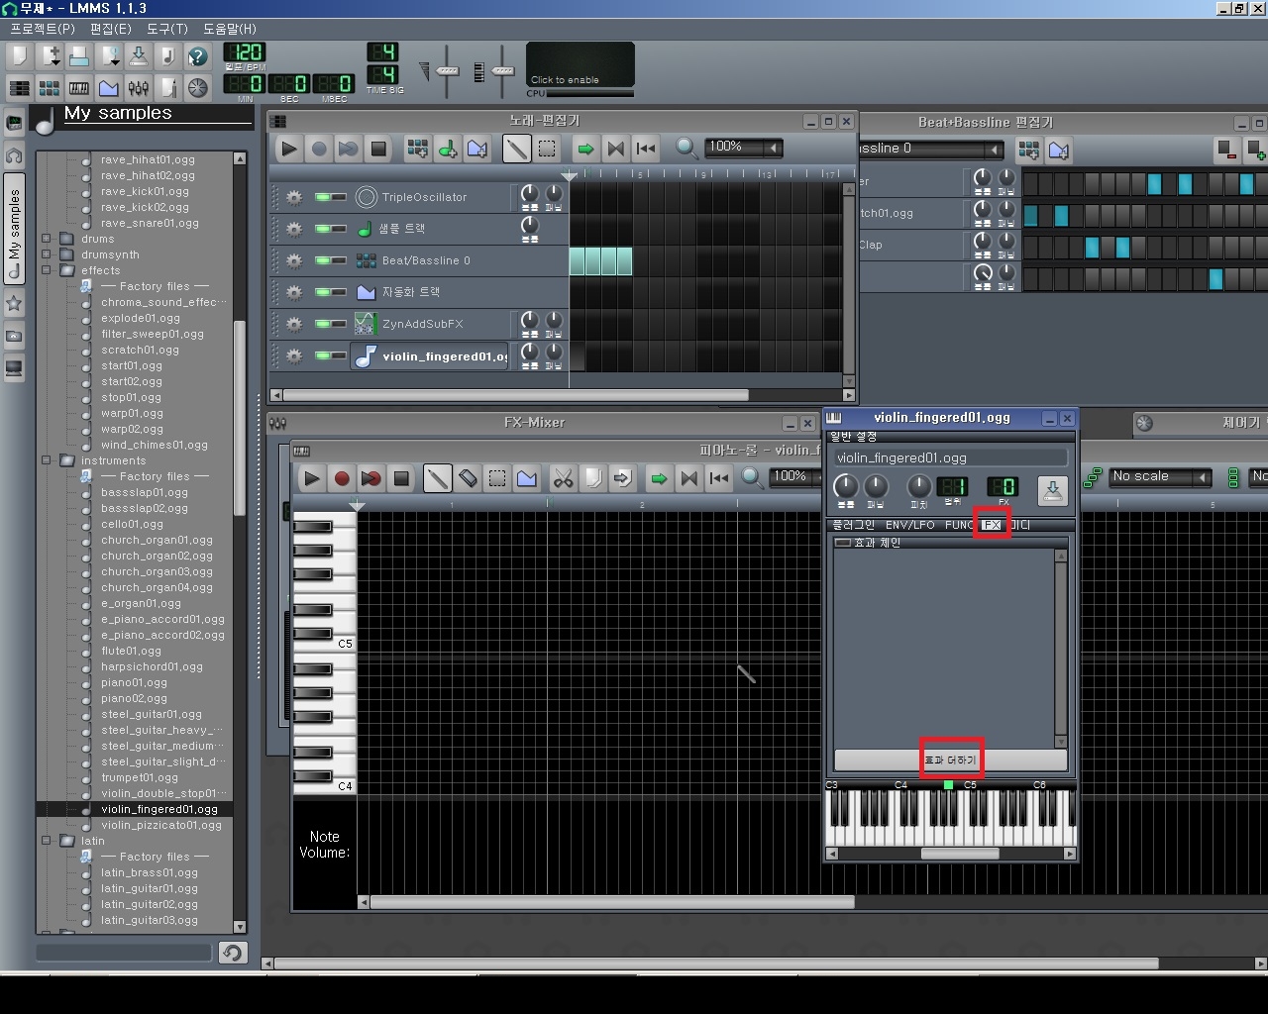
Task: Click the 효과 더하기 button
Action: pos(951,760)
